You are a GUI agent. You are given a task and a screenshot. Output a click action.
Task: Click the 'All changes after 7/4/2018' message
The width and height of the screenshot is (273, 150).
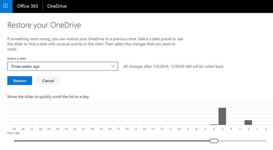click(x=173, y=66)
